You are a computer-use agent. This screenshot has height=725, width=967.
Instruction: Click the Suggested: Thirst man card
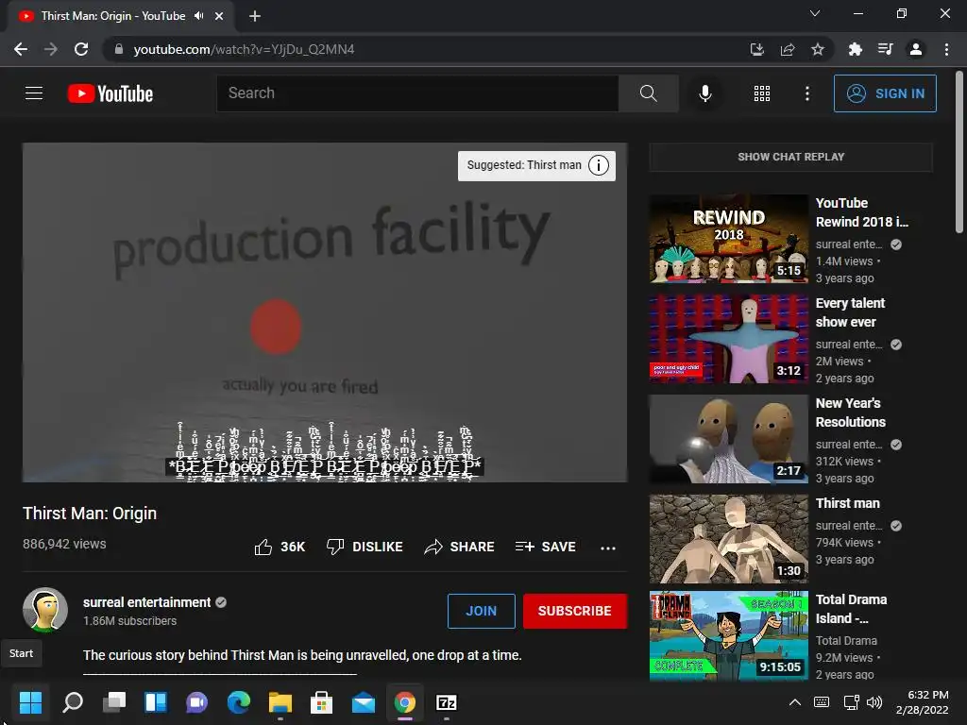(x=536, y=165)
